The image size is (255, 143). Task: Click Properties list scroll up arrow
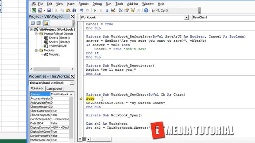[x=71, y=95]
